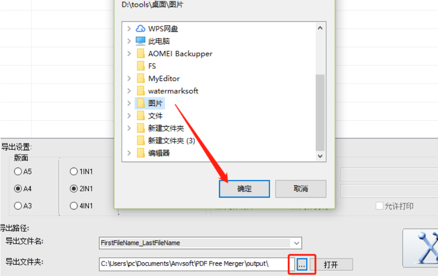Select the 此电脑 computer icon

tap(141, 41)
